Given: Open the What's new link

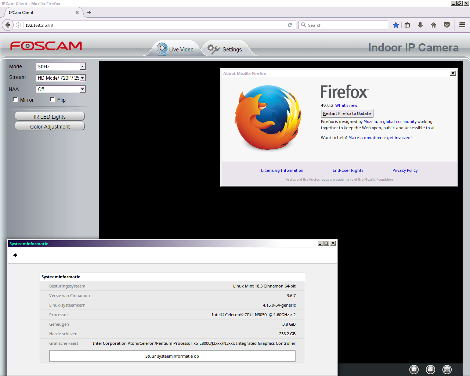Looking at the screenshot, I should [x=346, y=105].
